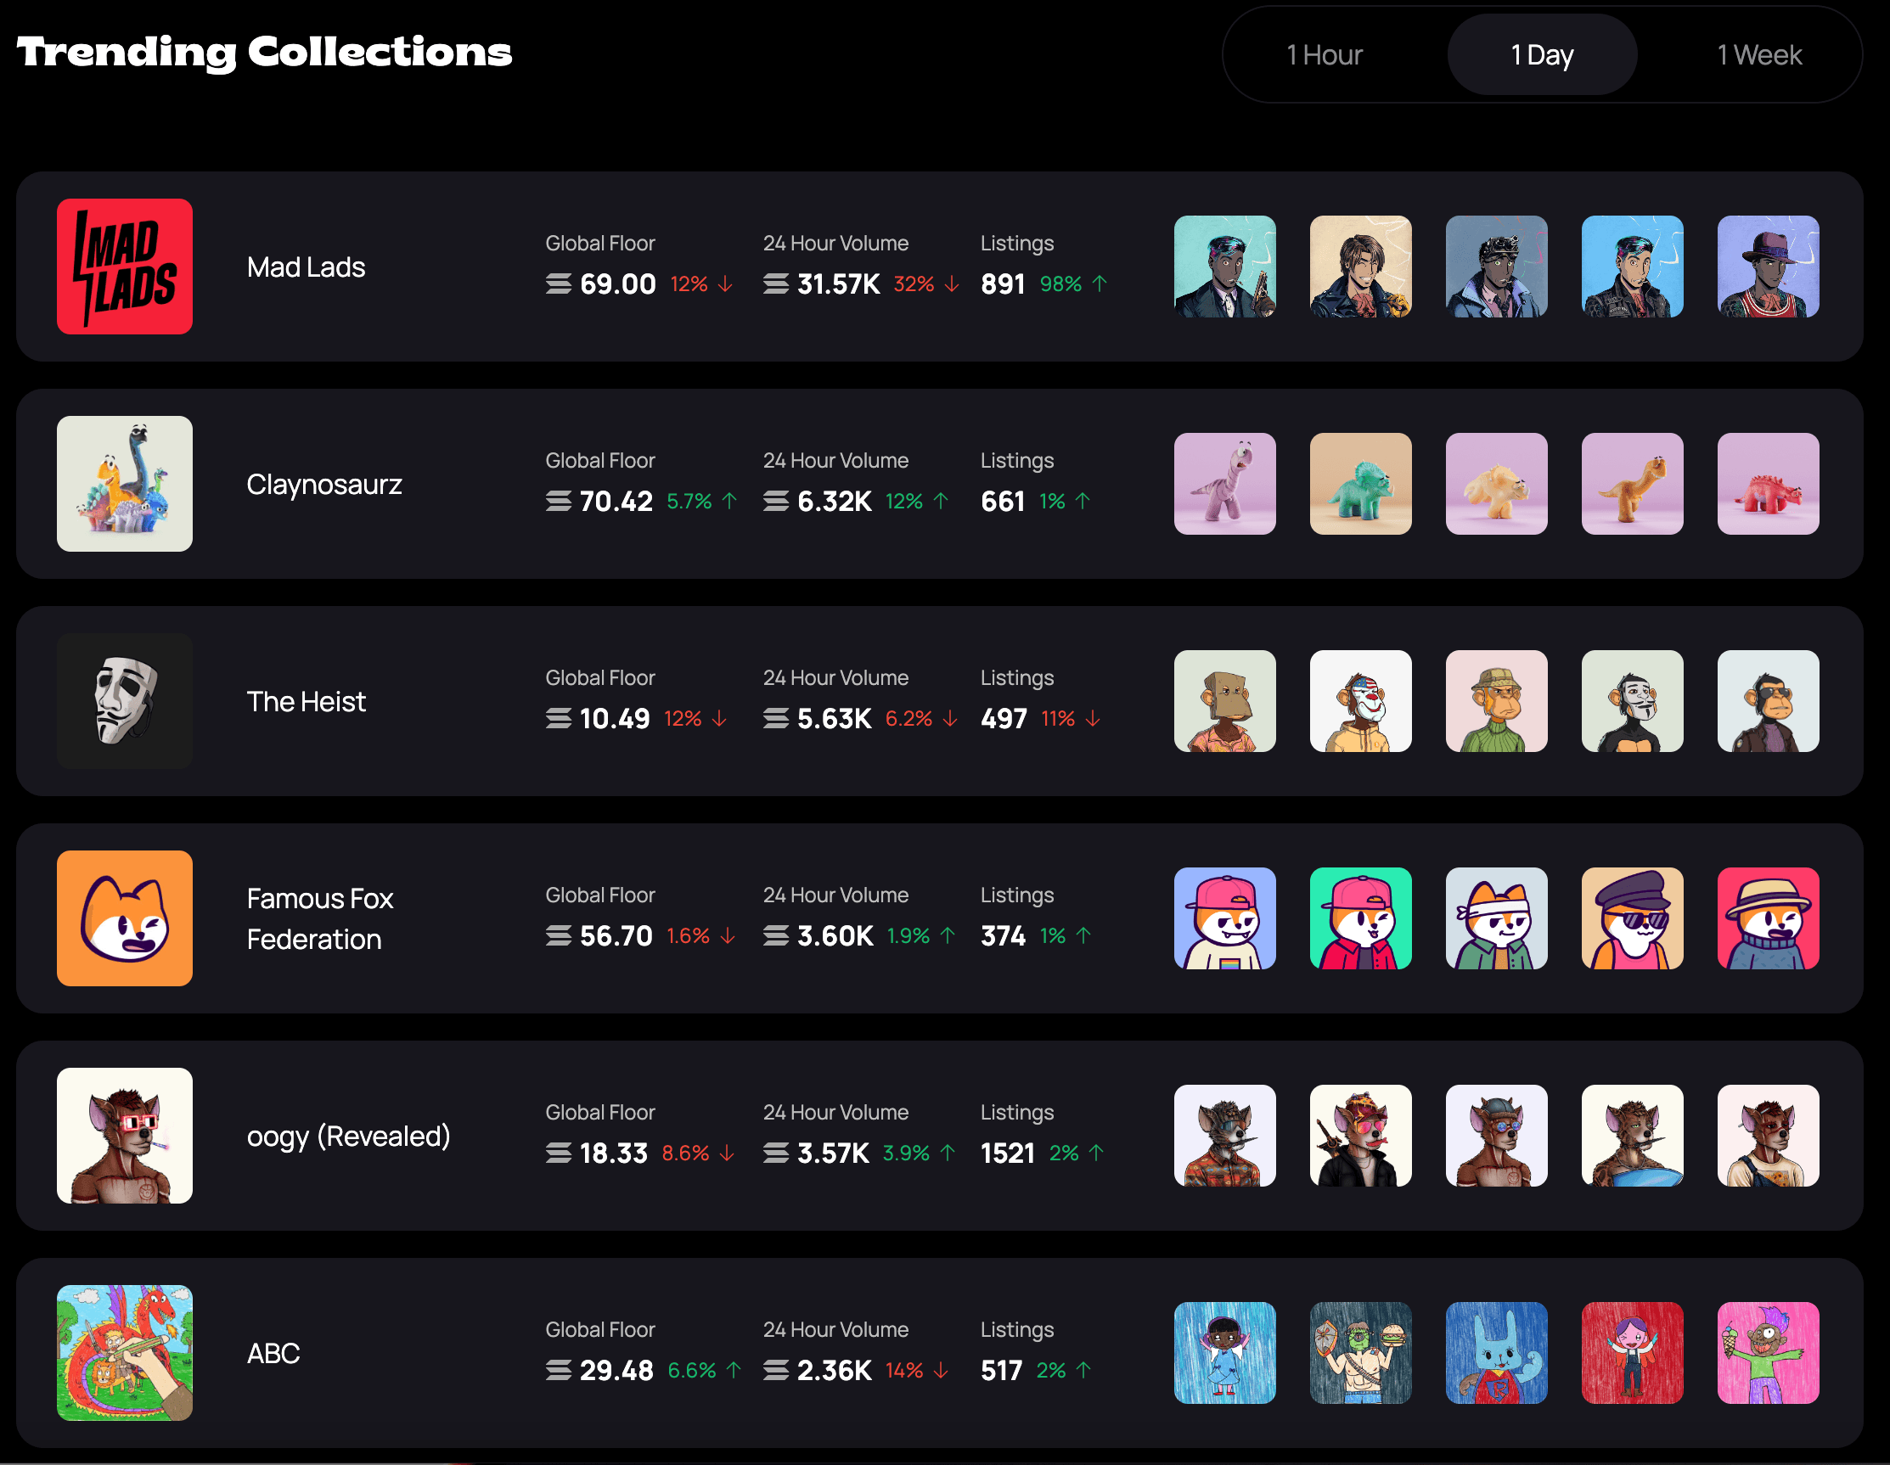View the teal triceratops Claynosaurz thumbnail
1890x1465 pixels.
pyautogui.click(x=1360, y=484)
